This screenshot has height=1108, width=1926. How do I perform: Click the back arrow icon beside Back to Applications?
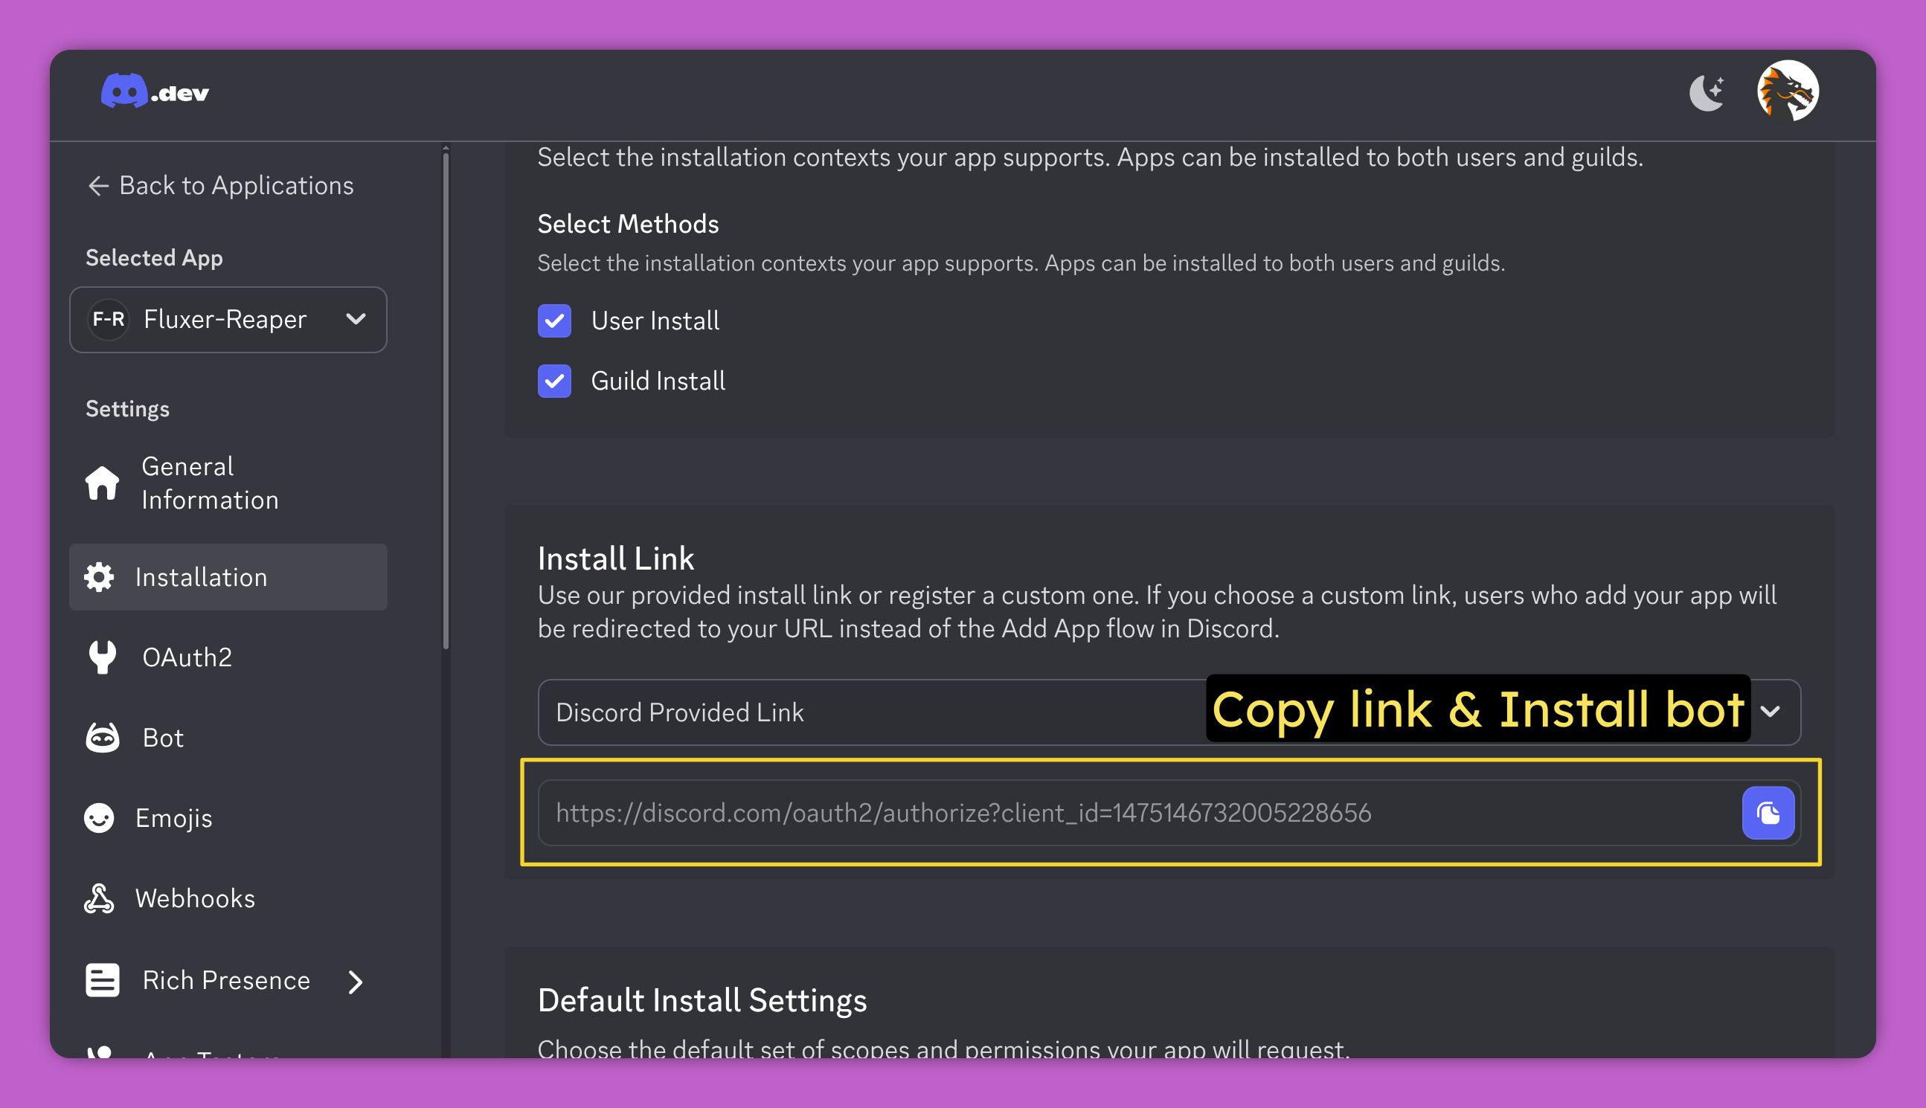pyautogui.click(x=98, y=186)
